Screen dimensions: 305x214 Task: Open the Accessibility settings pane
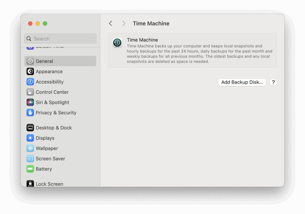pyautogui.click(x=49, y=82)
